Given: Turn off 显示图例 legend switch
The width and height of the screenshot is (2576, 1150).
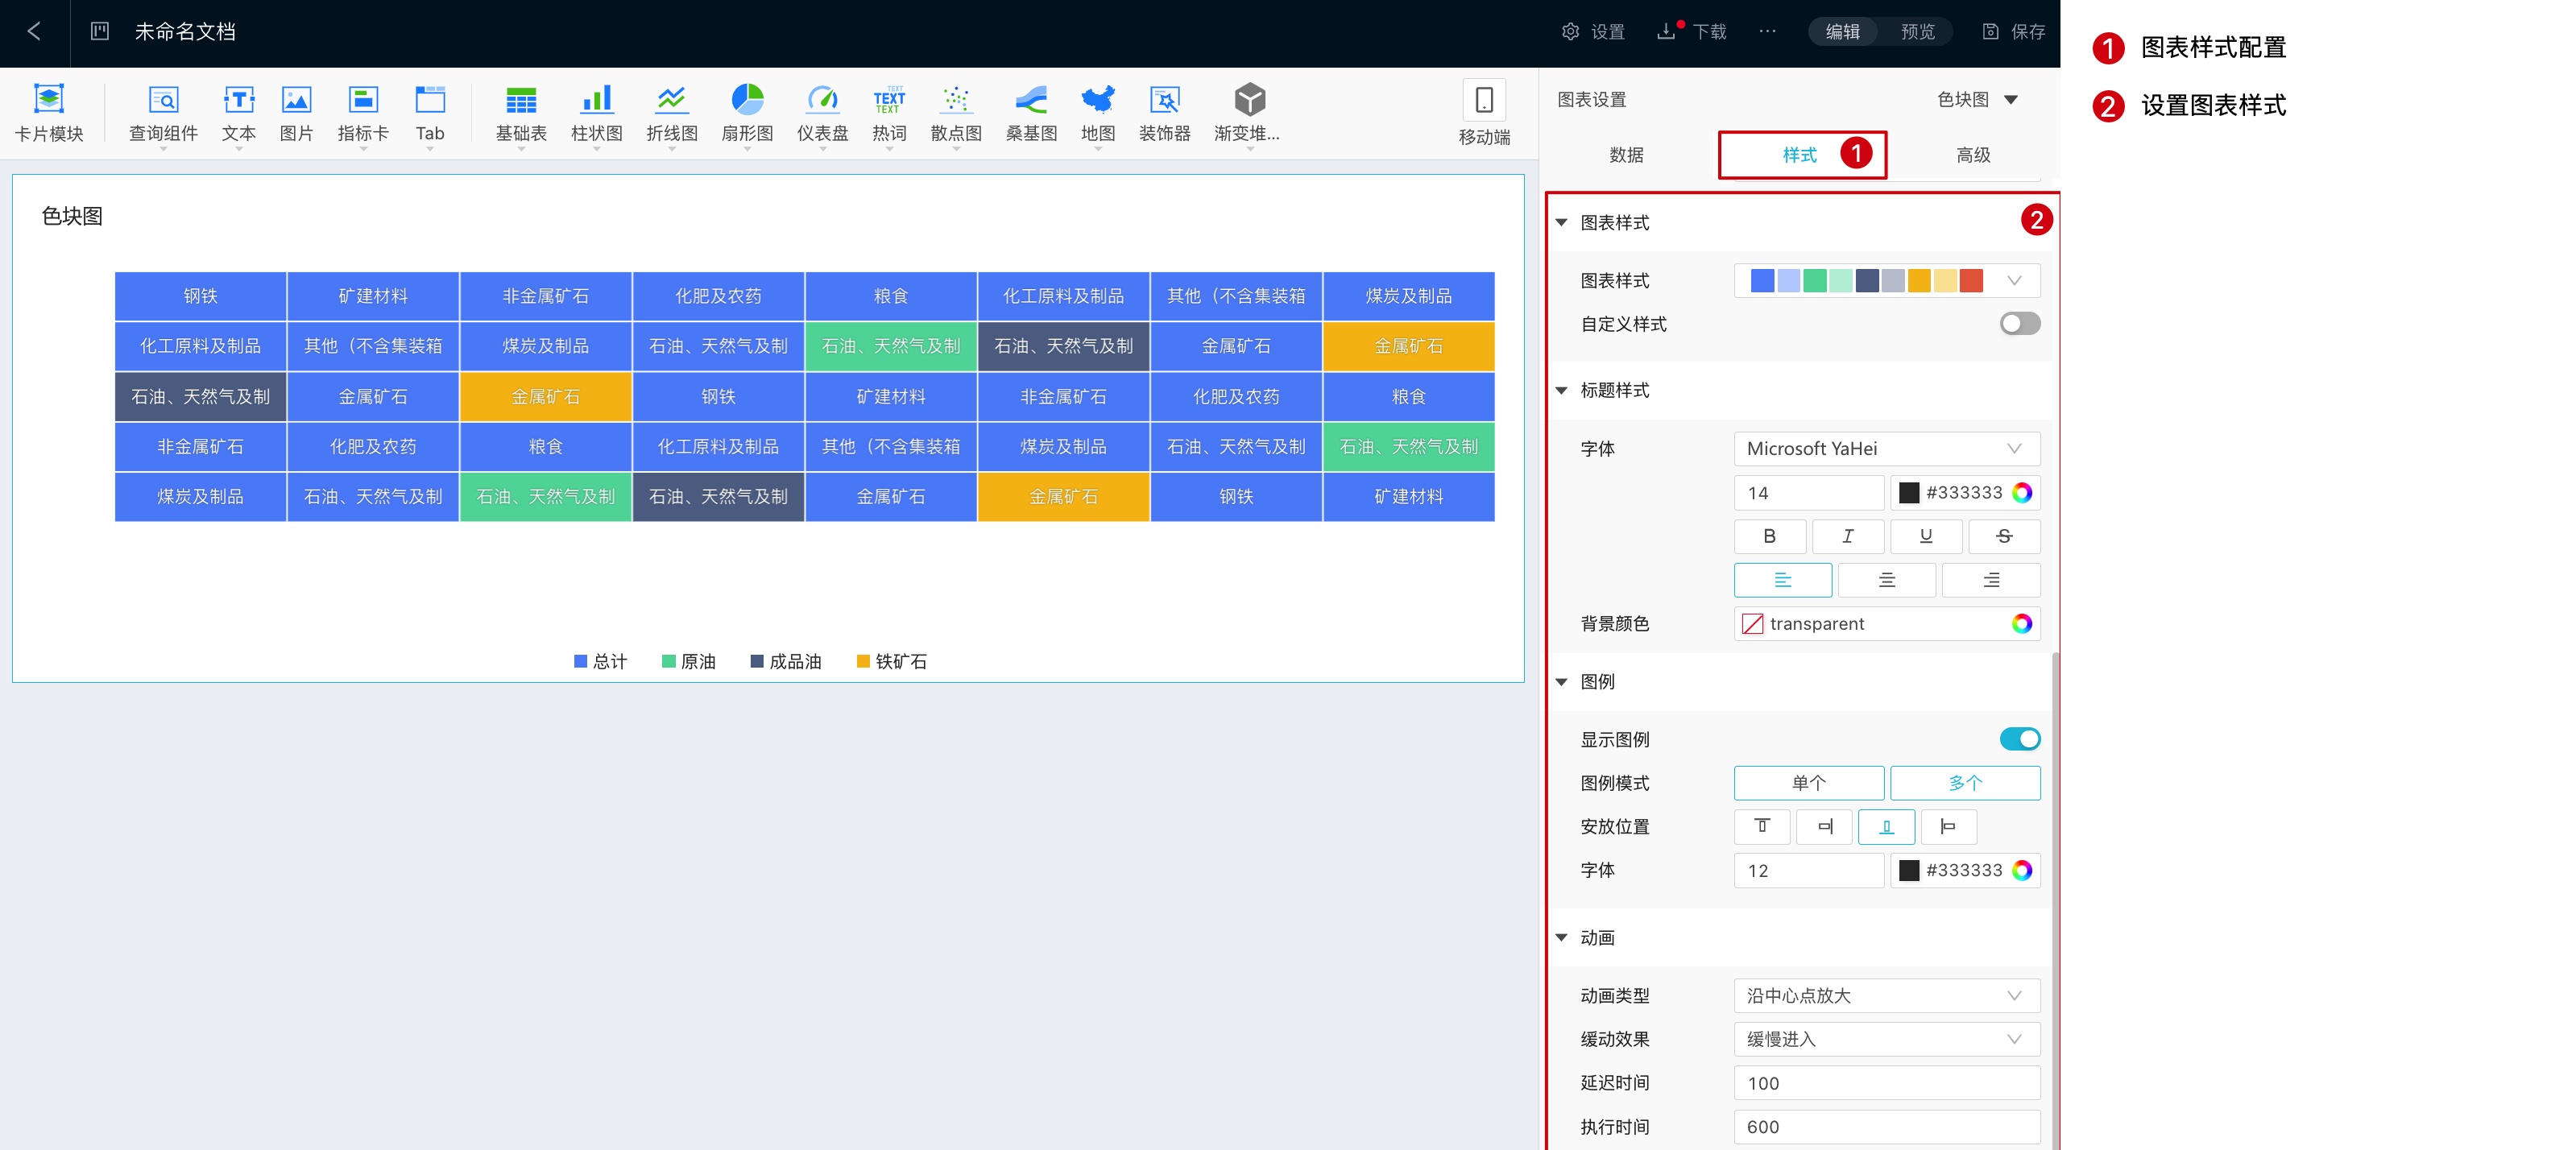Looking at the screenshot, I should [x=2019, y=739].
